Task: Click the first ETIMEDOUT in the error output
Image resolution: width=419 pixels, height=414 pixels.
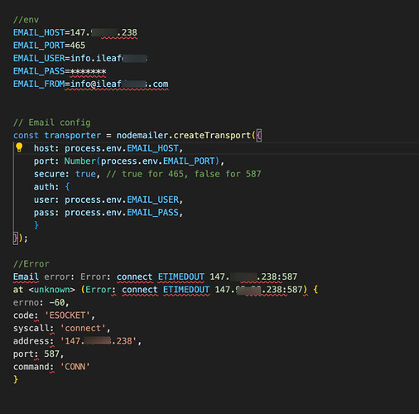Action: tap(181, 277)
